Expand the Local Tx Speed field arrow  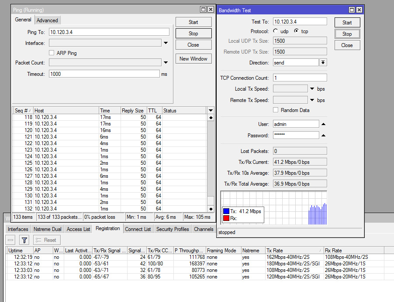coord(312,89)
